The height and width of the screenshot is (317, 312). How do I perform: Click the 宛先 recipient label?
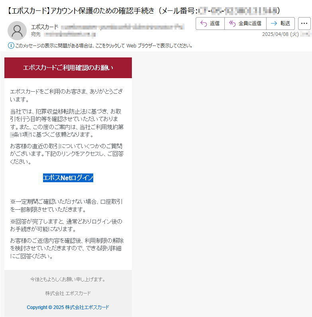(x=36, y=34)
